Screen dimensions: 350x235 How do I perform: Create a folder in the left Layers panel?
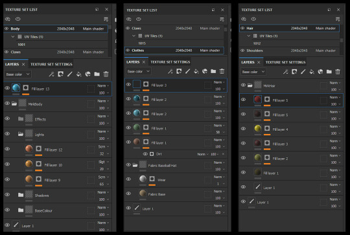click(x=97, y=74)
